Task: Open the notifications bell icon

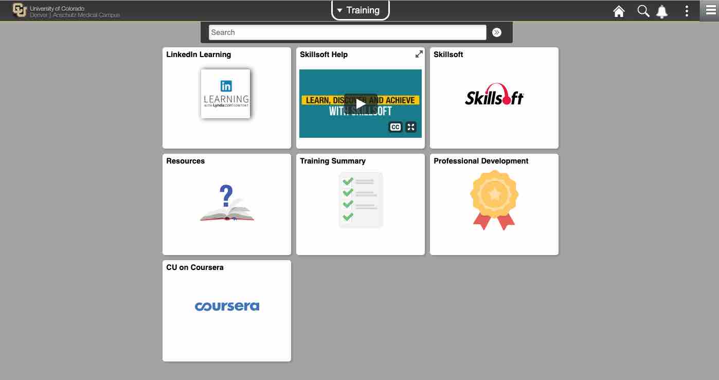Action: 662,10
